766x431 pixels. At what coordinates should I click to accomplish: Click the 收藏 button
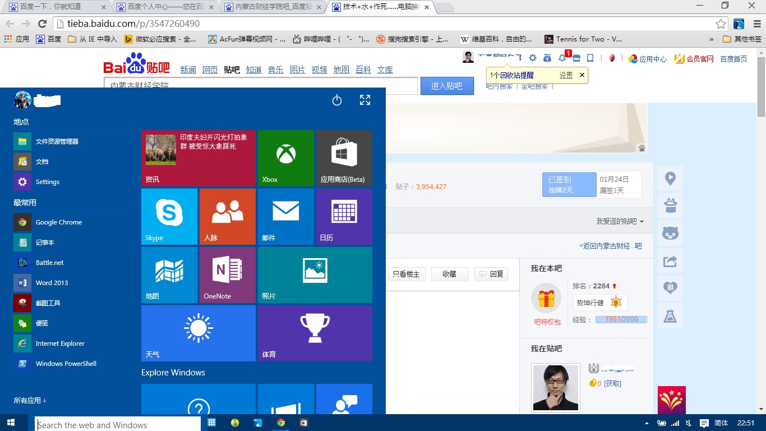coord(450,274)
